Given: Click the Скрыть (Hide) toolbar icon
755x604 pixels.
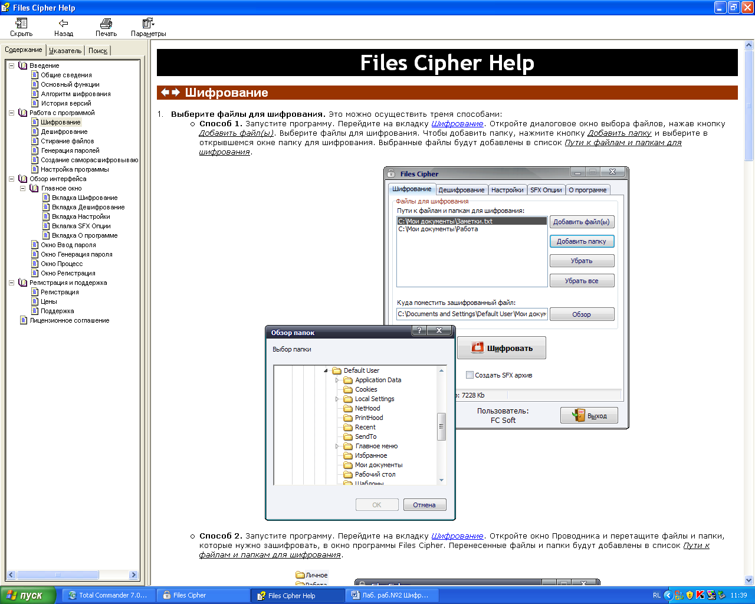Looking at the screenshot, I should click(21, 23).
